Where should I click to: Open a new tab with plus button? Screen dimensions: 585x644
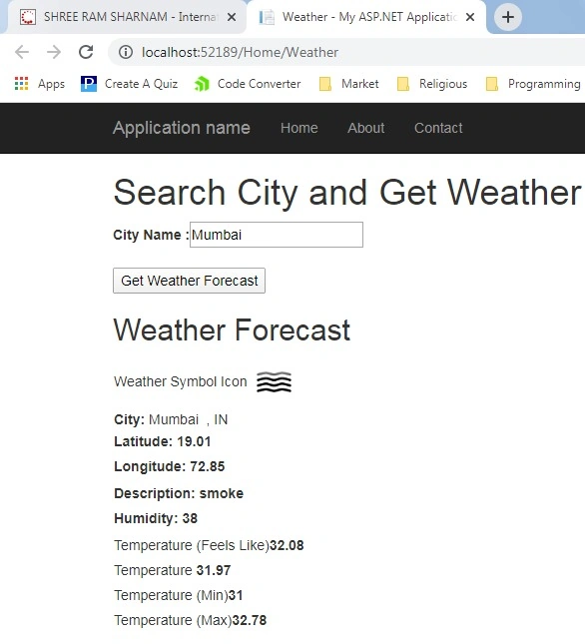pos(508,17)
